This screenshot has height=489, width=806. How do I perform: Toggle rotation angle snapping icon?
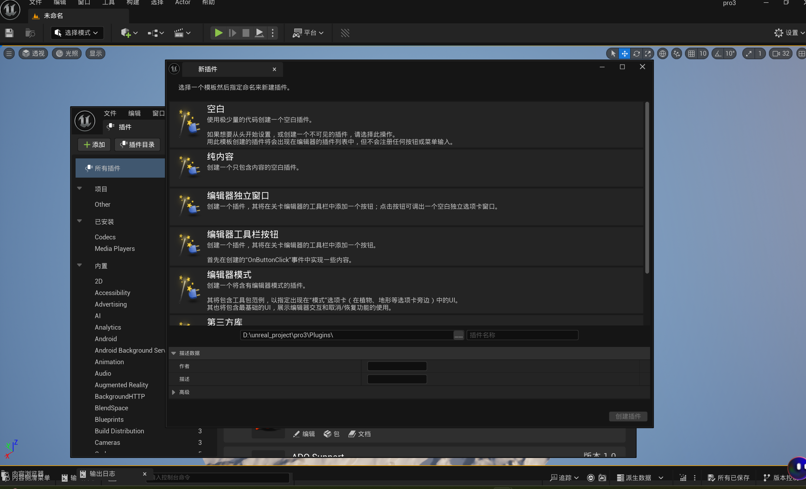pos(718,54)
